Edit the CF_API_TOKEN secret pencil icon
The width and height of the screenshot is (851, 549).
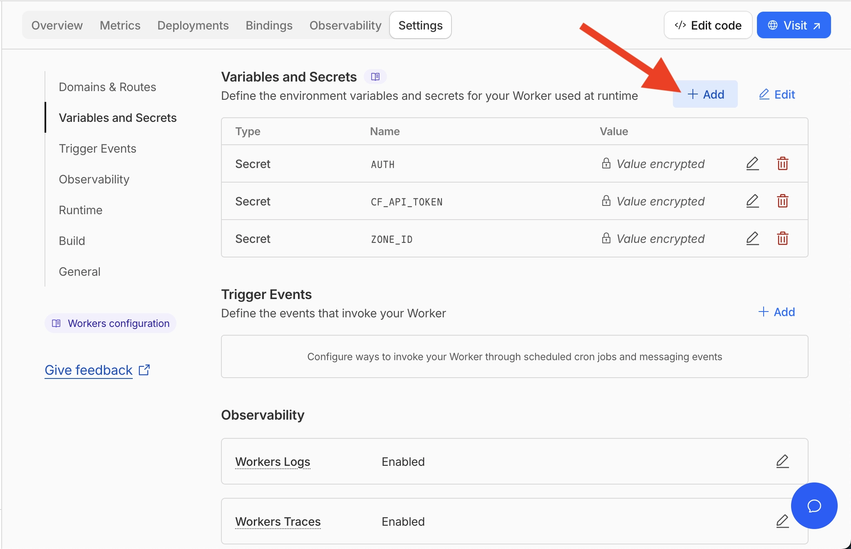(752, 201)
